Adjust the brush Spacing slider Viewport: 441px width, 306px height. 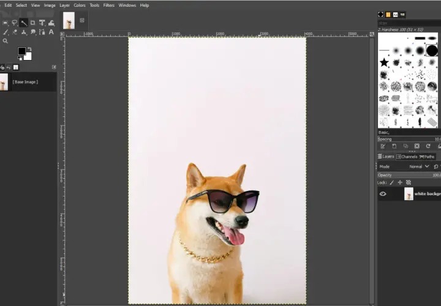409,139
